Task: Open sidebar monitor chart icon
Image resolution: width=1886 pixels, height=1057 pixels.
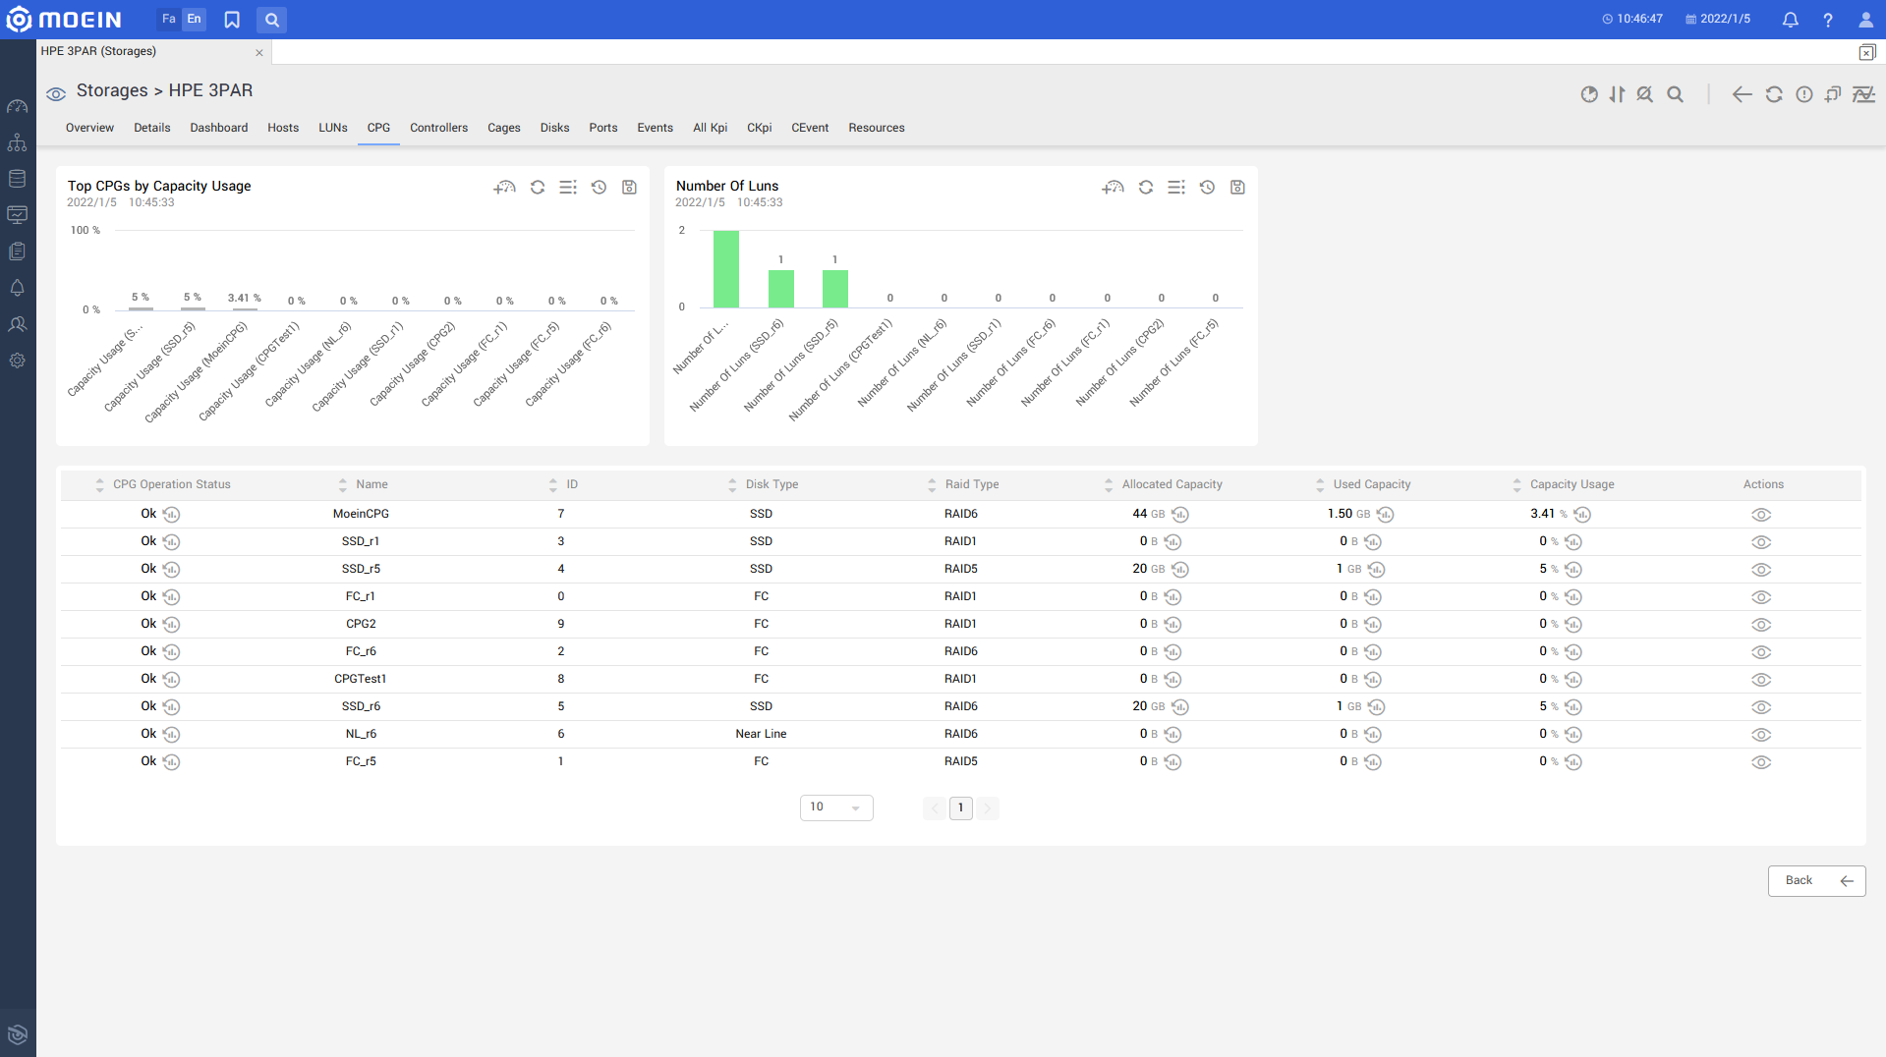Action: click(18, 215)
